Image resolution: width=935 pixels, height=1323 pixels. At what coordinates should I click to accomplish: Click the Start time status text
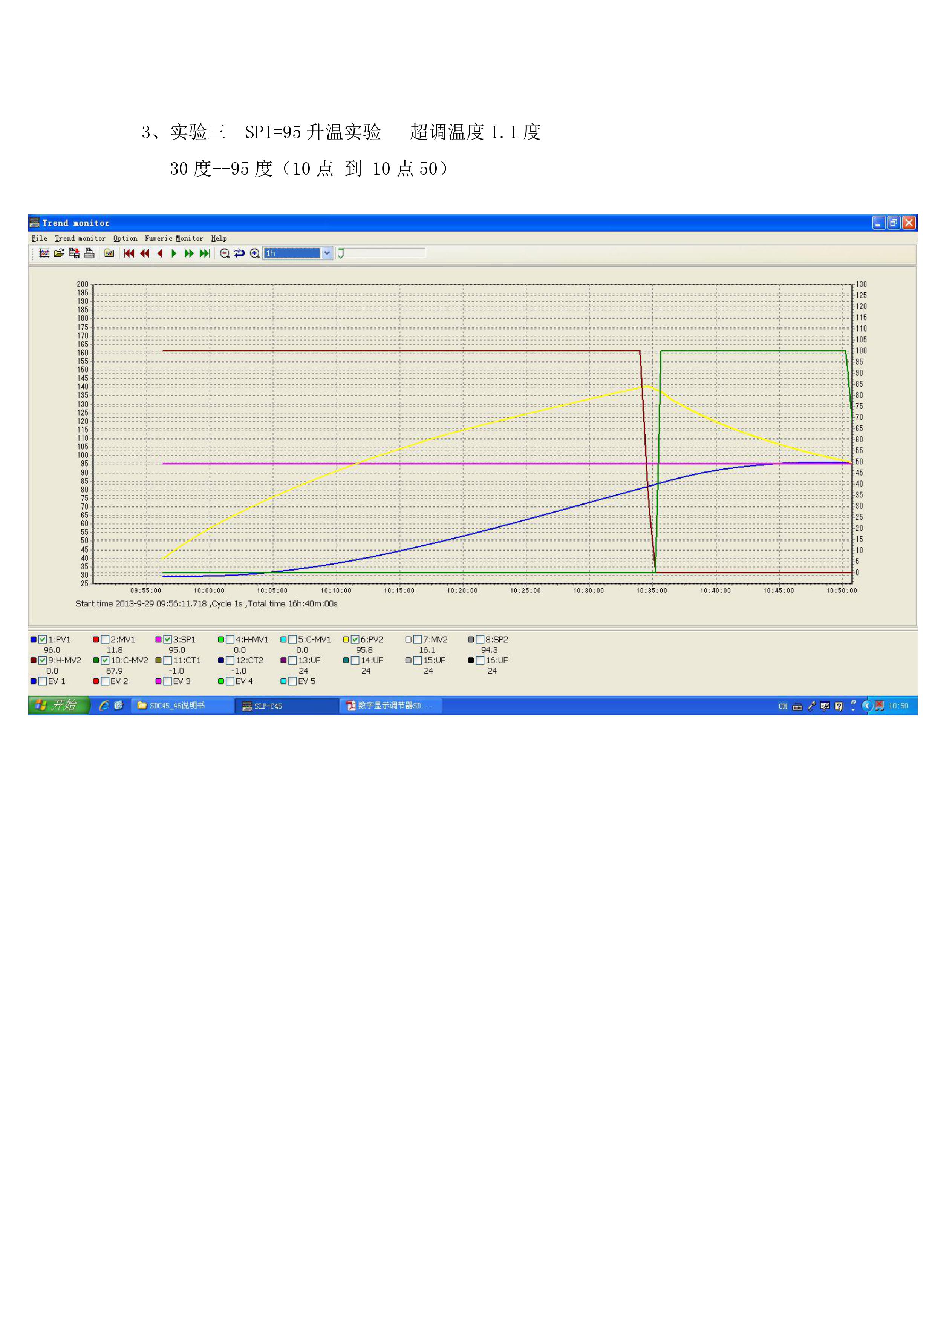coord(206,604)
